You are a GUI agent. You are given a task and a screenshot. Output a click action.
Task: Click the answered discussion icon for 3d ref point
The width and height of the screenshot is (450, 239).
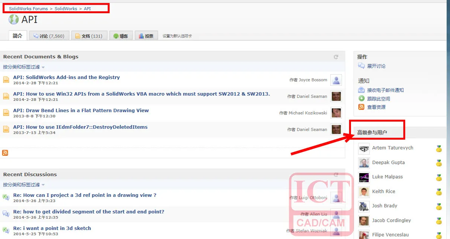[6, 197]
